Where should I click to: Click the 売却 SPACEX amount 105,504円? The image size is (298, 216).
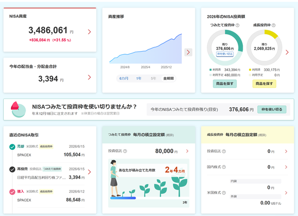tap(74, 155)
